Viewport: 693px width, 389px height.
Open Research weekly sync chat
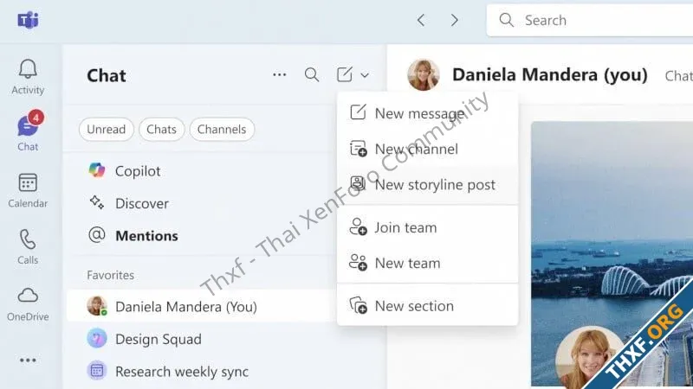tap(200, 372)
